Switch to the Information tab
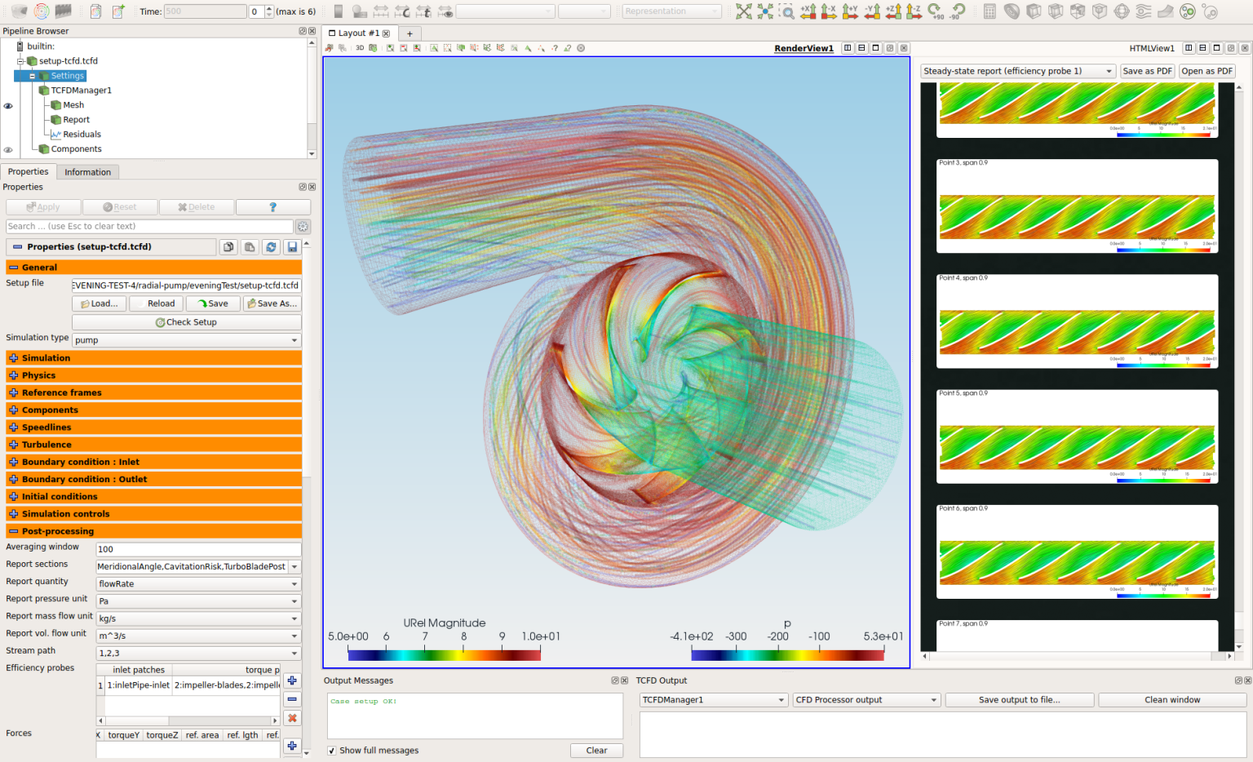This screenshot has width=1253, height=762. coord(87,171)
